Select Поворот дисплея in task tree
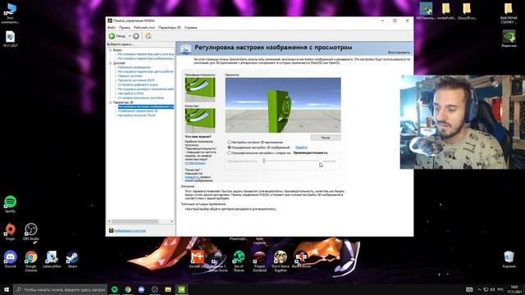The height and width of the screenshot is (295, 525). point(130,76)
